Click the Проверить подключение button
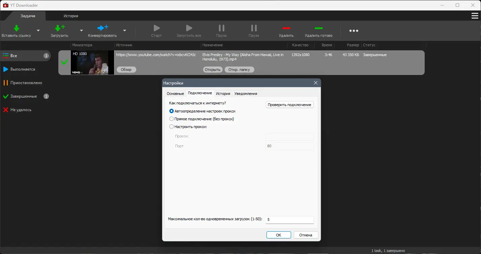This screenshot has height=254, width=481. click(x=289, y=104)
